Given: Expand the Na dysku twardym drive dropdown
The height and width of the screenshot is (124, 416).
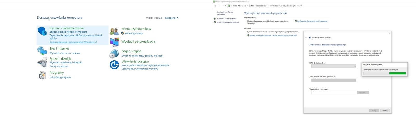Looking at the screenshot, I should [x=334, y=66].
